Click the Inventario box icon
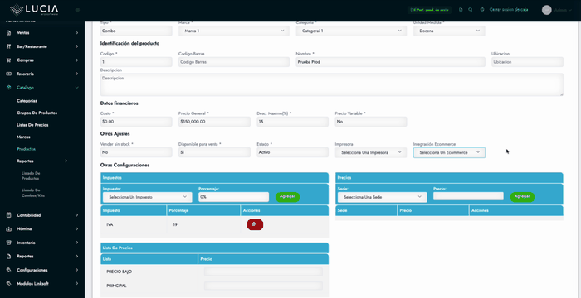Image resolution: width=581 pixels, height=298 pixels. coord(9,243)
